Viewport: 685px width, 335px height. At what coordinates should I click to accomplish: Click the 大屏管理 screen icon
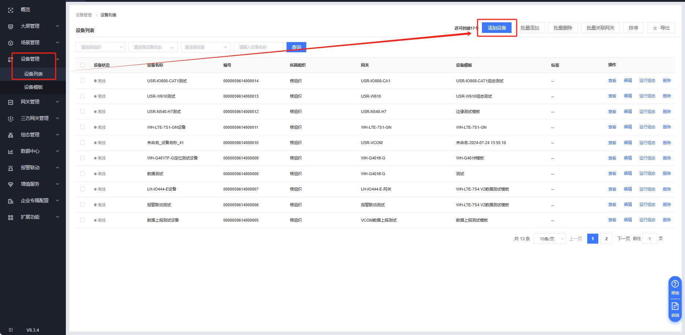(11, 27)
